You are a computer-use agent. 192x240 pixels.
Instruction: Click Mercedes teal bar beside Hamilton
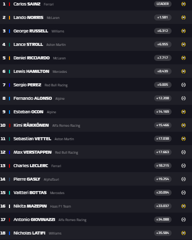(9, 71)
